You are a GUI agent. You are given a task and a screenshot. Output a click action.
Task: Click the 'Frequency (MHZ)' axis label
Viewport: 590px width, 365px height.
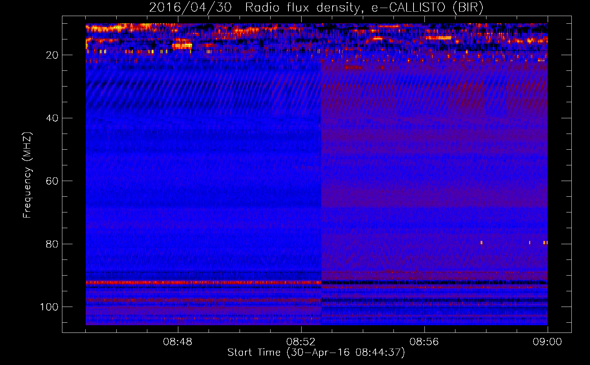tap(27, 175)
